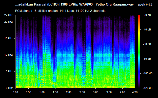Click the Yetho Oru Raagam.wav file title
Viewport: 158px width, 98px height.
click(115, 5)
